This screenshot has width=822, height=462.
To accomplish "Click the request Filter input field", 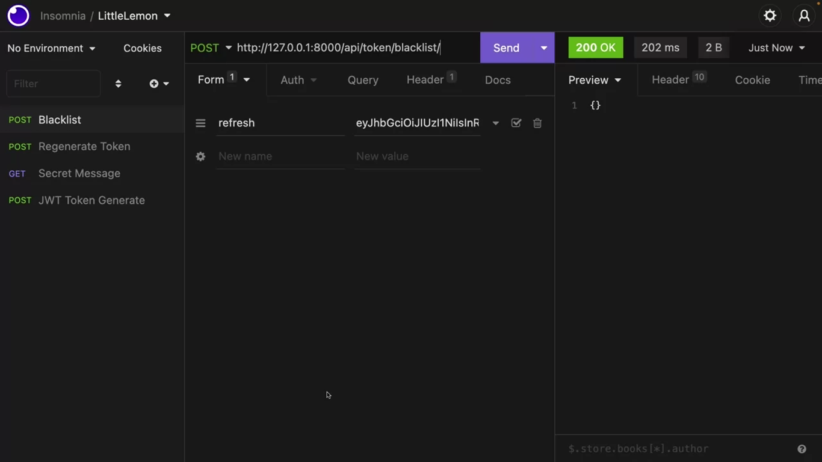I will click(53, 84).
